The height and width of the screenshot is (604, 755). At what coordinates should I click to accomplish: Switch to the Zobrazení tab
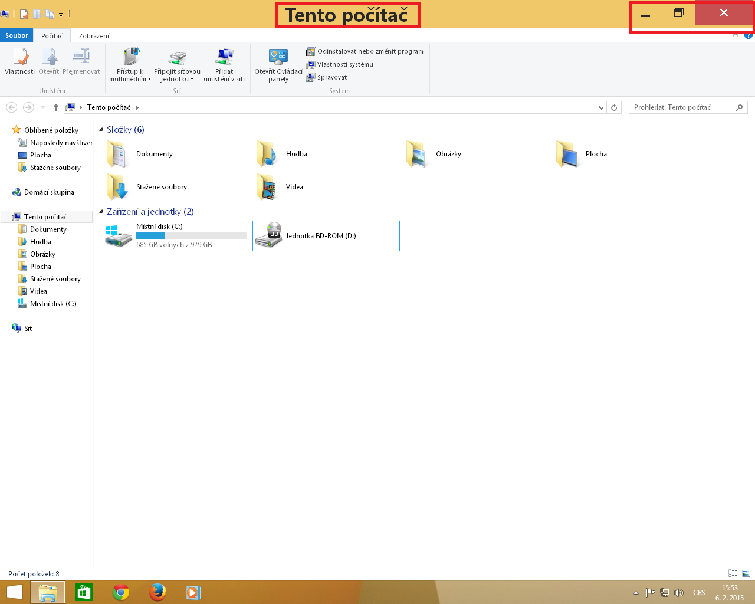click(x=94, y=36)
